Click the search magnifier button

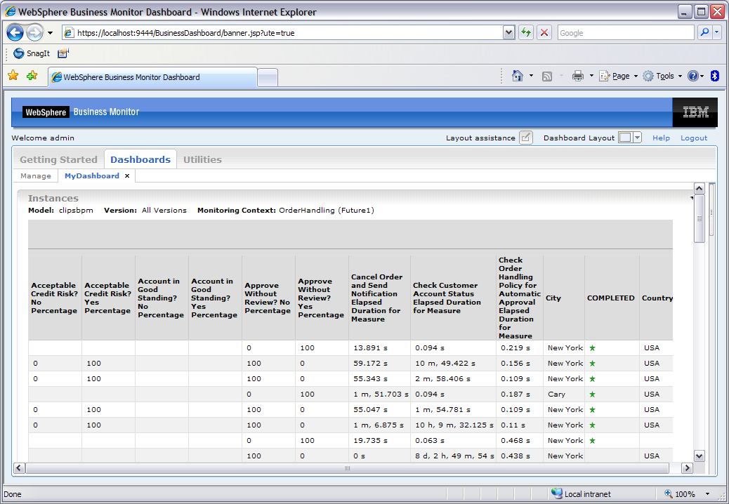(x=705, y=32)
